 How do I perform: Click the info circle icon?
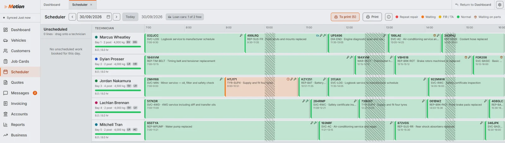[x=389, y=17]
